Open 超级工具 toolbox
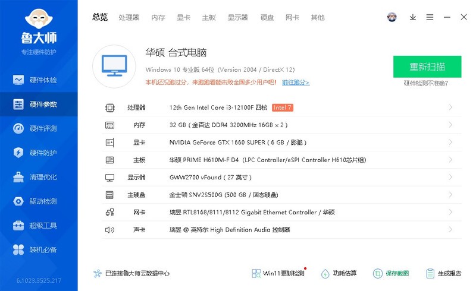 coord(39,226)
